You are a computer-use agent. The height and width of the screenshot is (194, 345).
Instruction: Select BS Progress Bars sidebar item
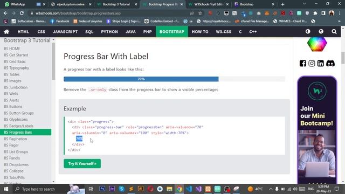[x=25, y=132]
